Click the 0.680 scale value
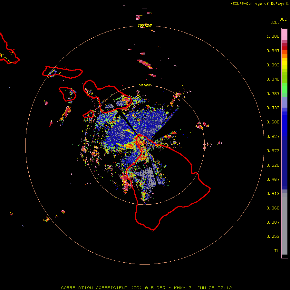The height and width of the screenshot is (290, 290). click(273, 122)
